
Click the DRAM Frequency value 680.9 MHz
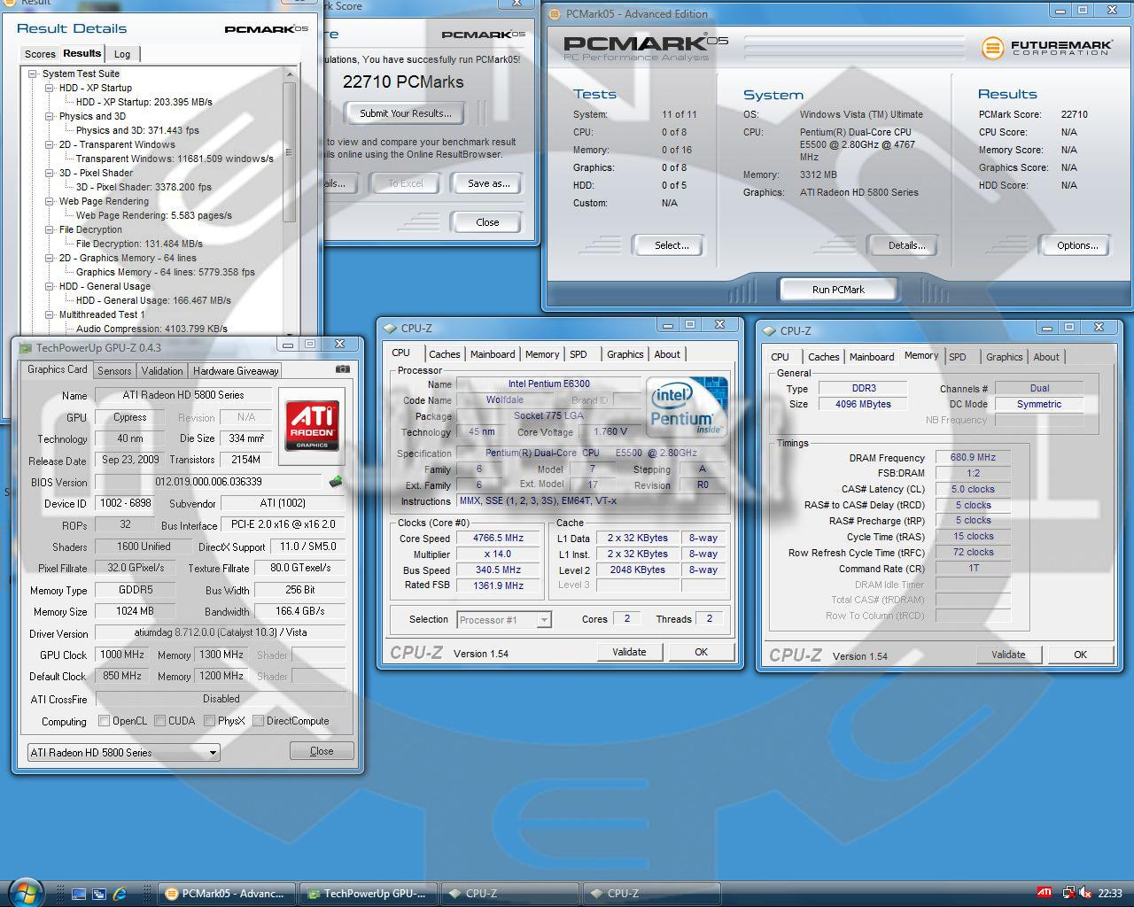coord(973,458)
